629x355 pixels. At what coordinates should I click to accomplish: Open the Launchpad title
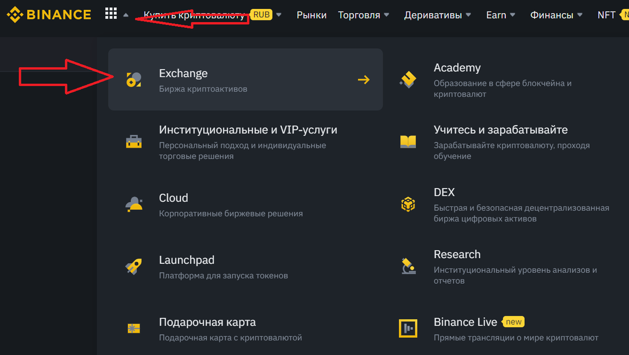pyautogui.click(x=187, y=260)
